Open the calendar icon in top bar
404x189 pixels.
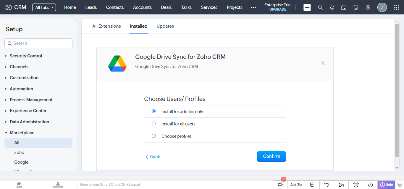tap(344, 7)
